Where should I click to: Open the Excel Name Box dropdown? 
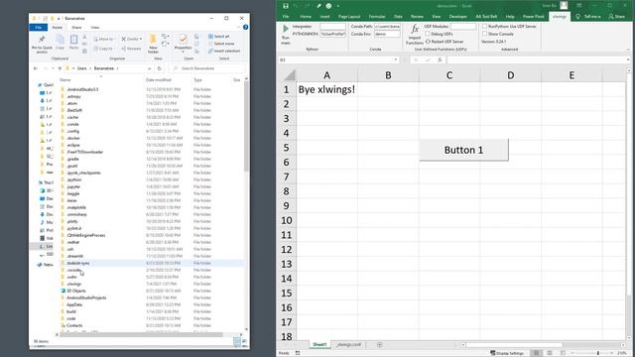396,59
